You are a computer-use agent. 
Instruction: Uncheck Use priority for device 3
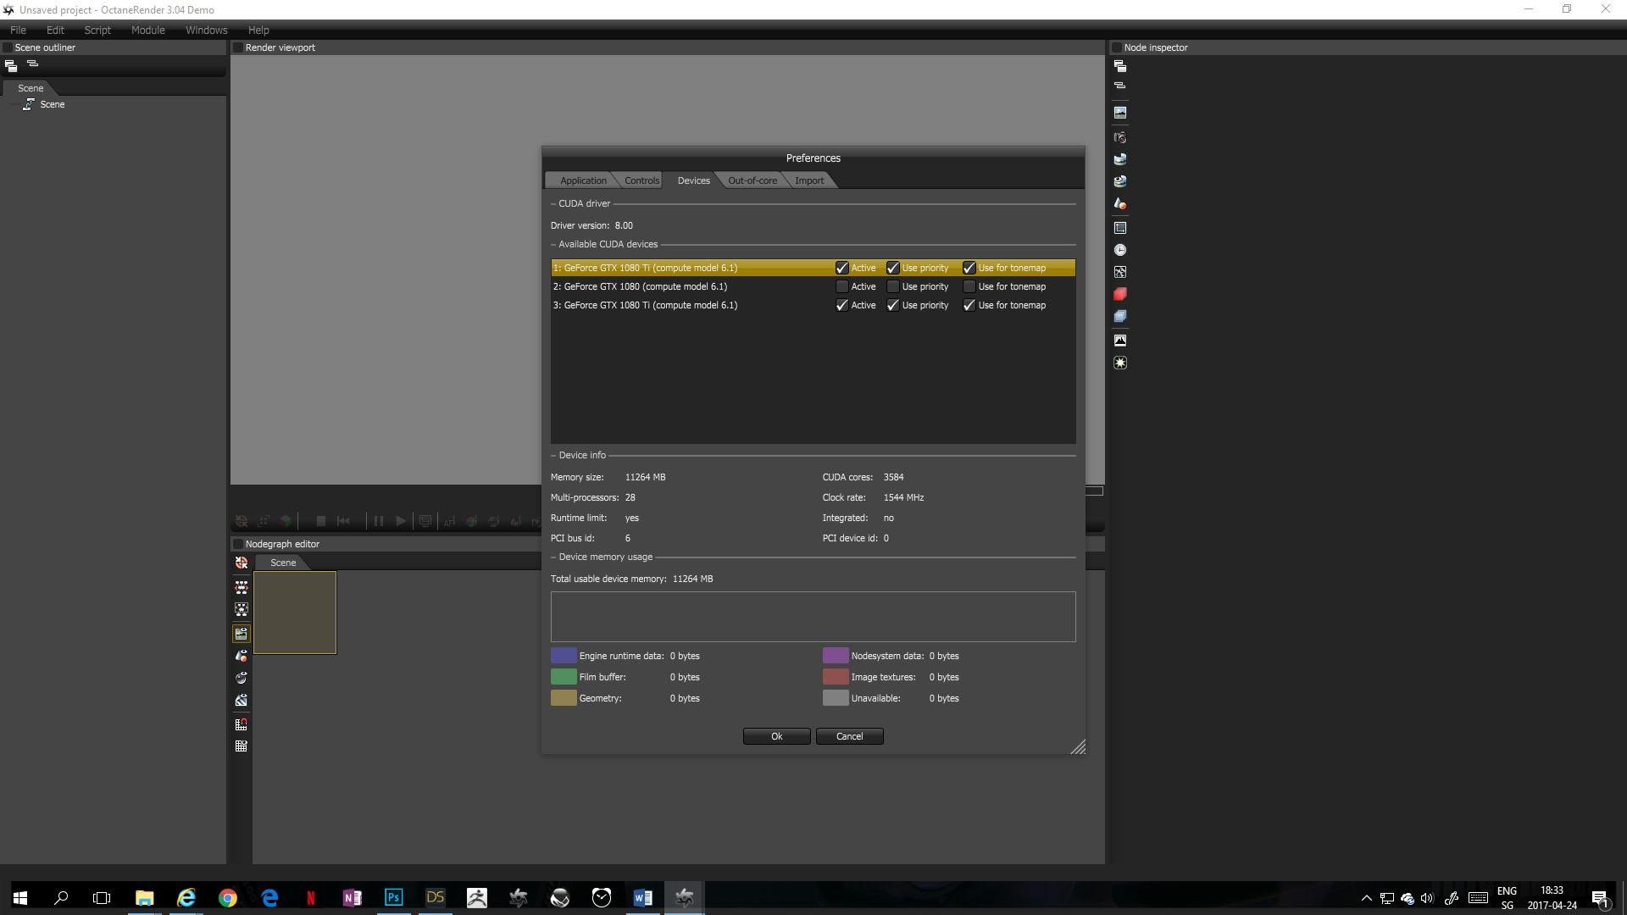(x=892, y=305)
